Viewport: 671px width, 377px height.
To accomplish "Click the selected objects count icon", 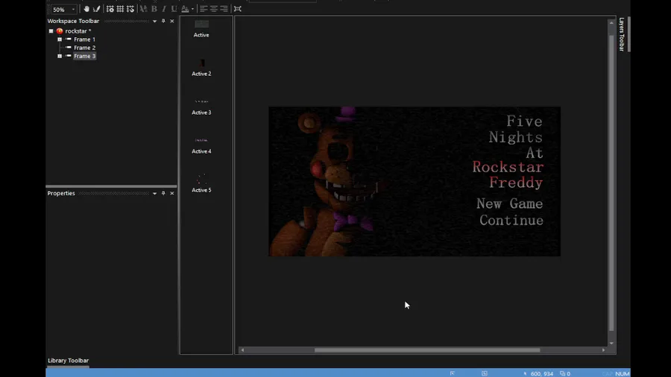I will click(x=562, y=373).
